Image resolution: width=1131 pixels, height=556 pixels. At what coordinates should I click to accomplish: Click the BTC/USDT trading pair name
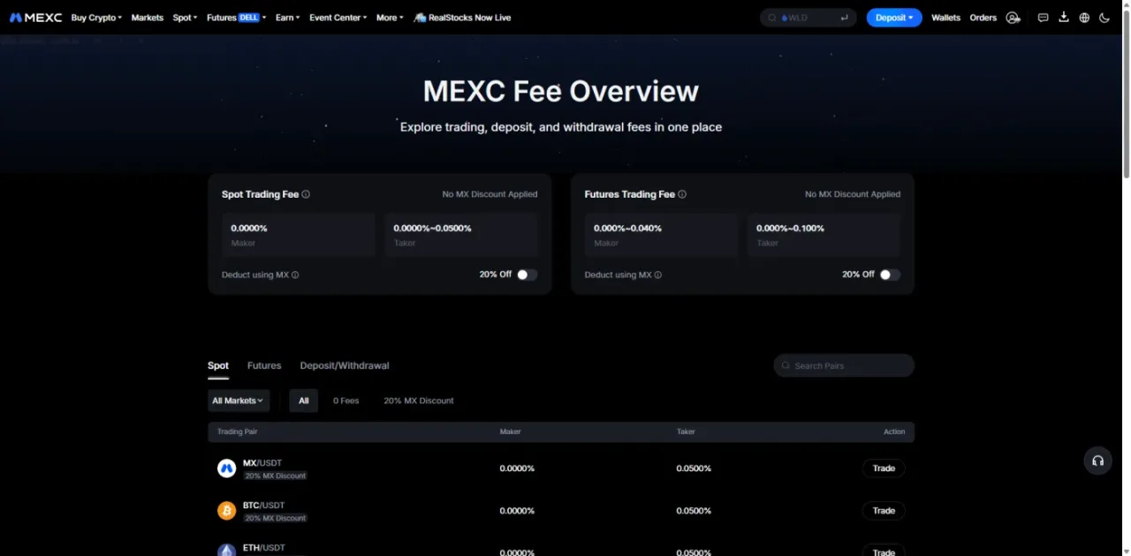click(264, 506)
